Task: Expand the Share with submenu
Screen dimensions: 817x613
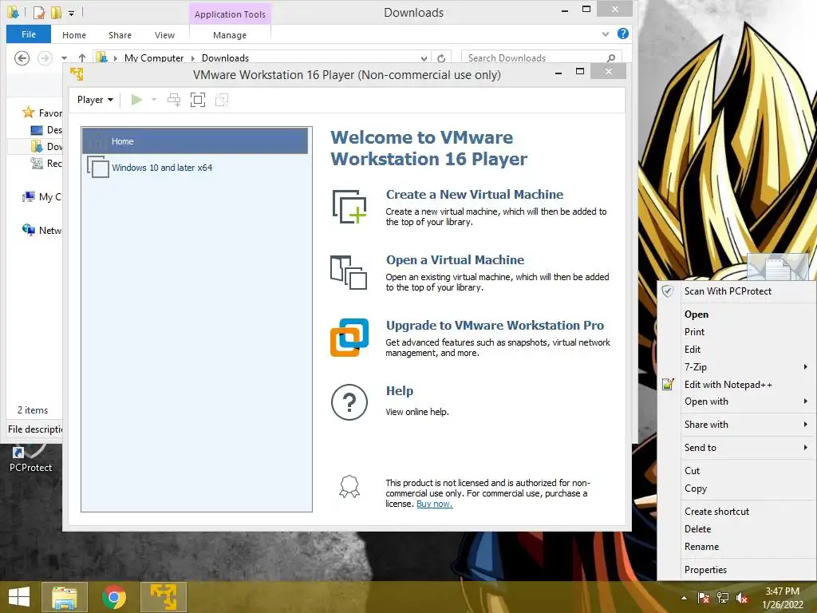Action: tap(736, 425)
